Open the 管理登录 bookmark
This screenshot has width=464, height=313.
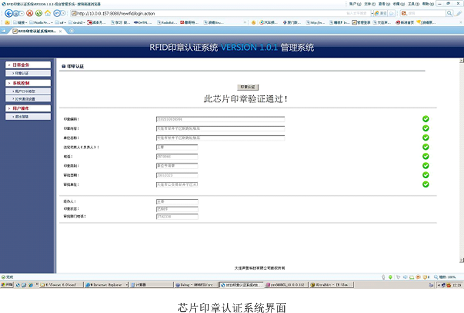click(361, 22)
